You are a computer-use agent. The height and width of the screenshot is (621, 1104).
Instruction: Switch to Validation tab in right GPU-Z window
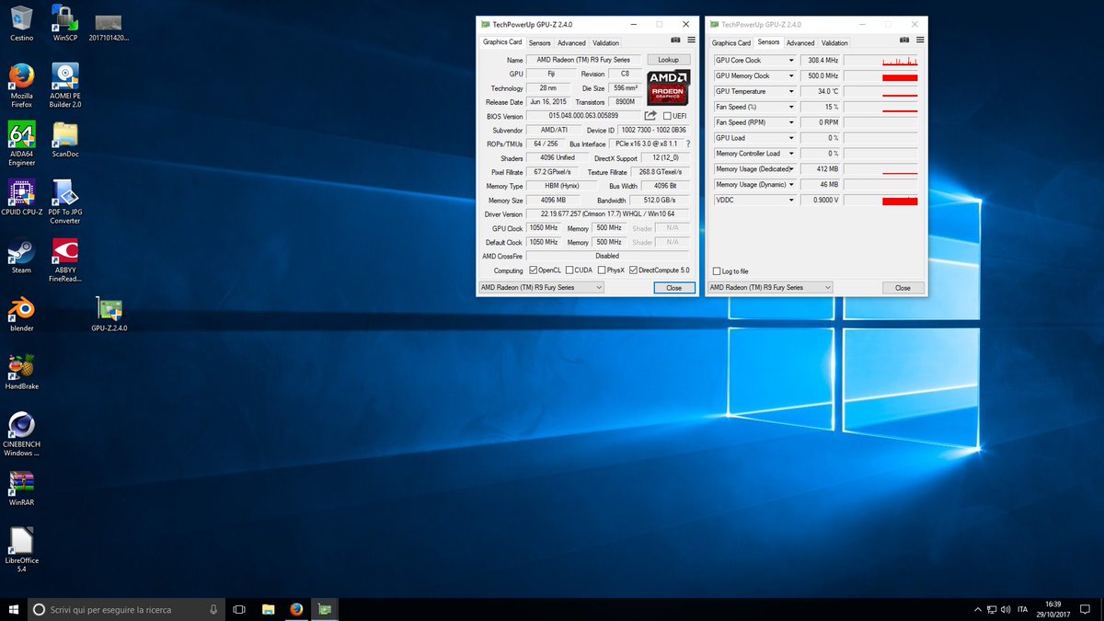pyautogui.click(x=834, y=43)
